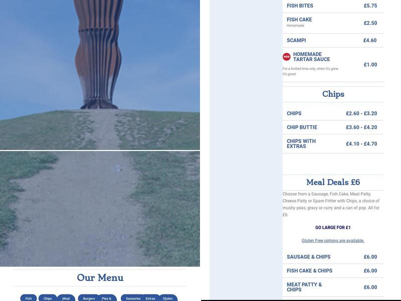The width and height of the screenshot is (401, 301).
Task: Select the Chips menu category pill
Action: click(48, 298)
